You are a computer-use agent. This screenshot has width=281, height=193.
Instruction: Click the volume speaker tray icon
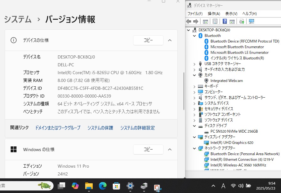(x=241, y=186)
